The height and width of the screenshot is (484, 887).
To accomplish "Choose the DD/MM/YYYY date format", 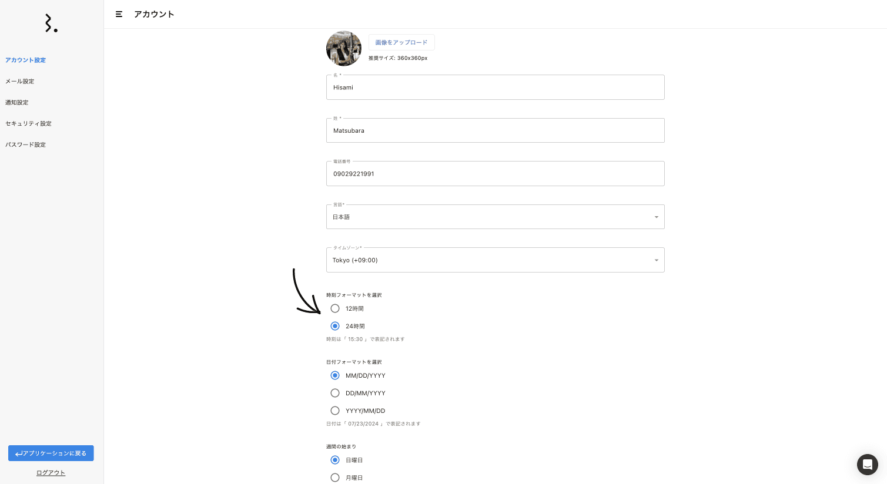I will coord(335,393).
